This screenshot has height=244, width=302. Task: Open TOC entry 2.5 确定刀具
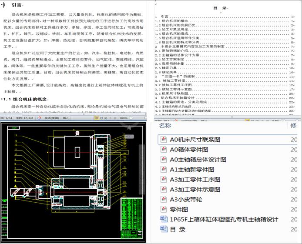tap(225, 68)
